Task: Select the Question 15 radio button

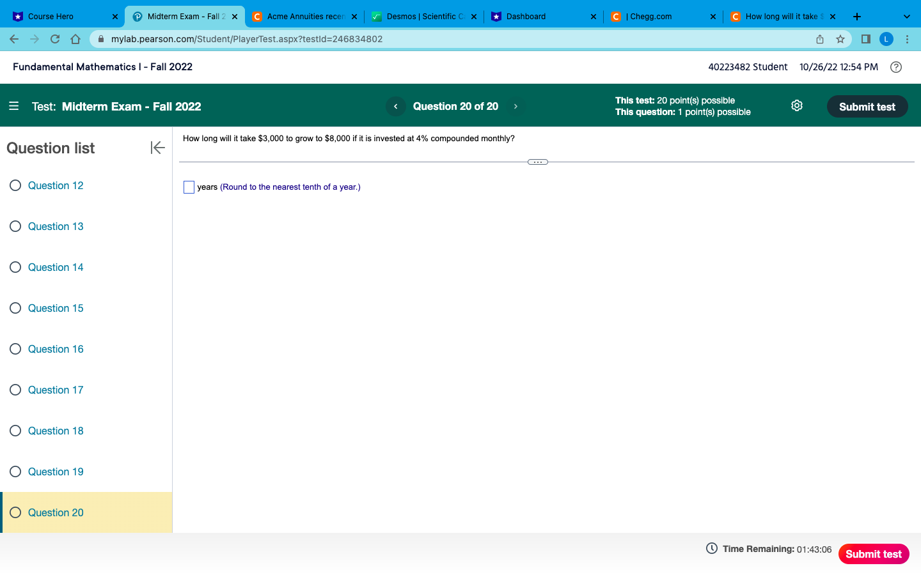Action: point(15,308)
